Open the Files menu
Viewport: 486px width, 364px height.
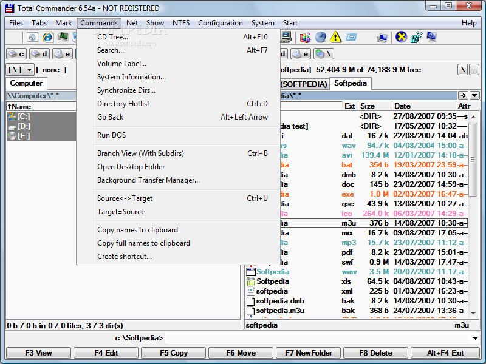coord(16,23)
